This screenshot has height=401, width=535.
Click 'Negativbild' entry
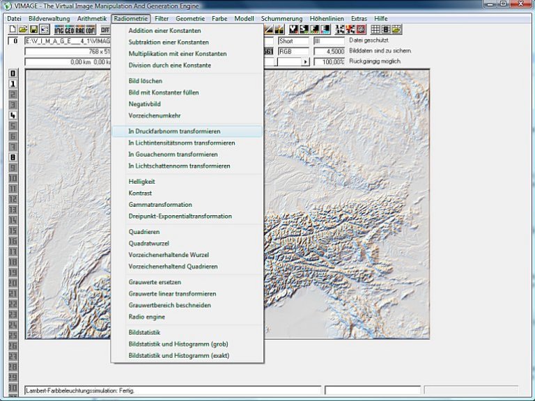[x=145, y=104]
